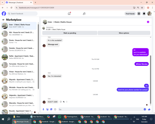Click Mark as pending button

click(70, 33)
